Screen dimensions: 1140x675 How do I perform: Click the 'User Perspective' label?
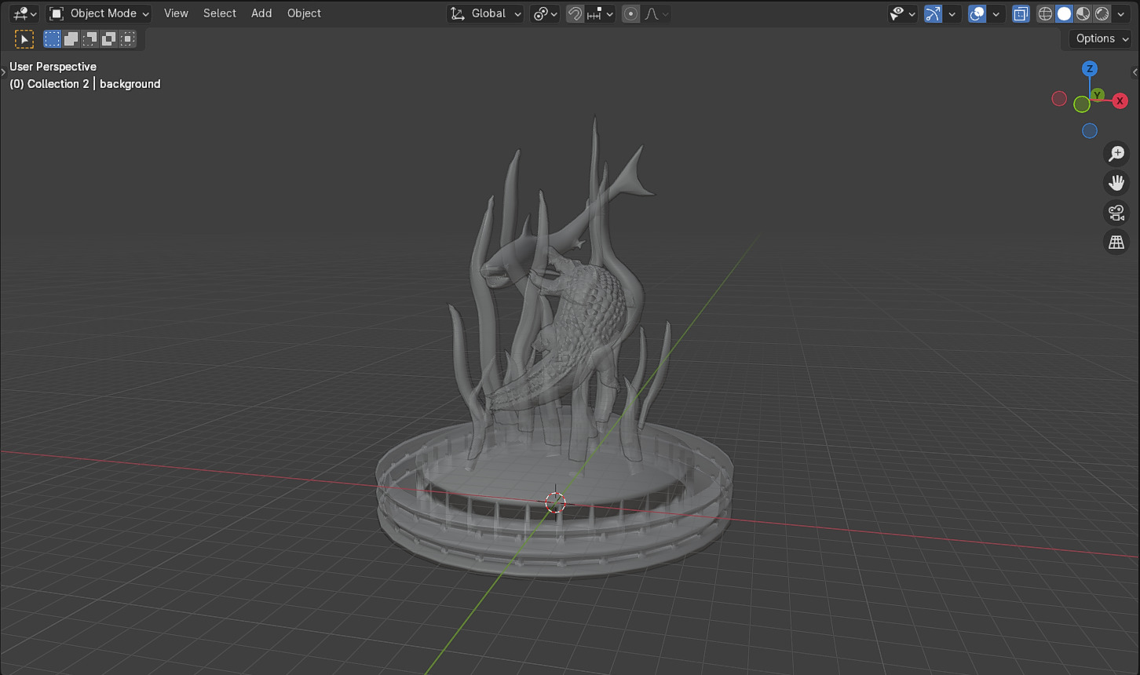click(x=53, y=67)
